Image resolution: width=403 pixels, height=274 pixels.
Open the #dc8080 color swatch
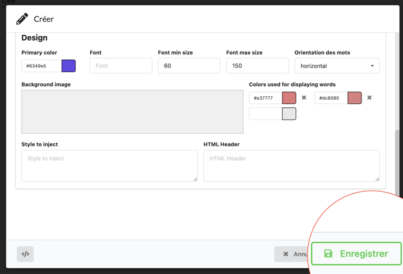coord(355,98)
